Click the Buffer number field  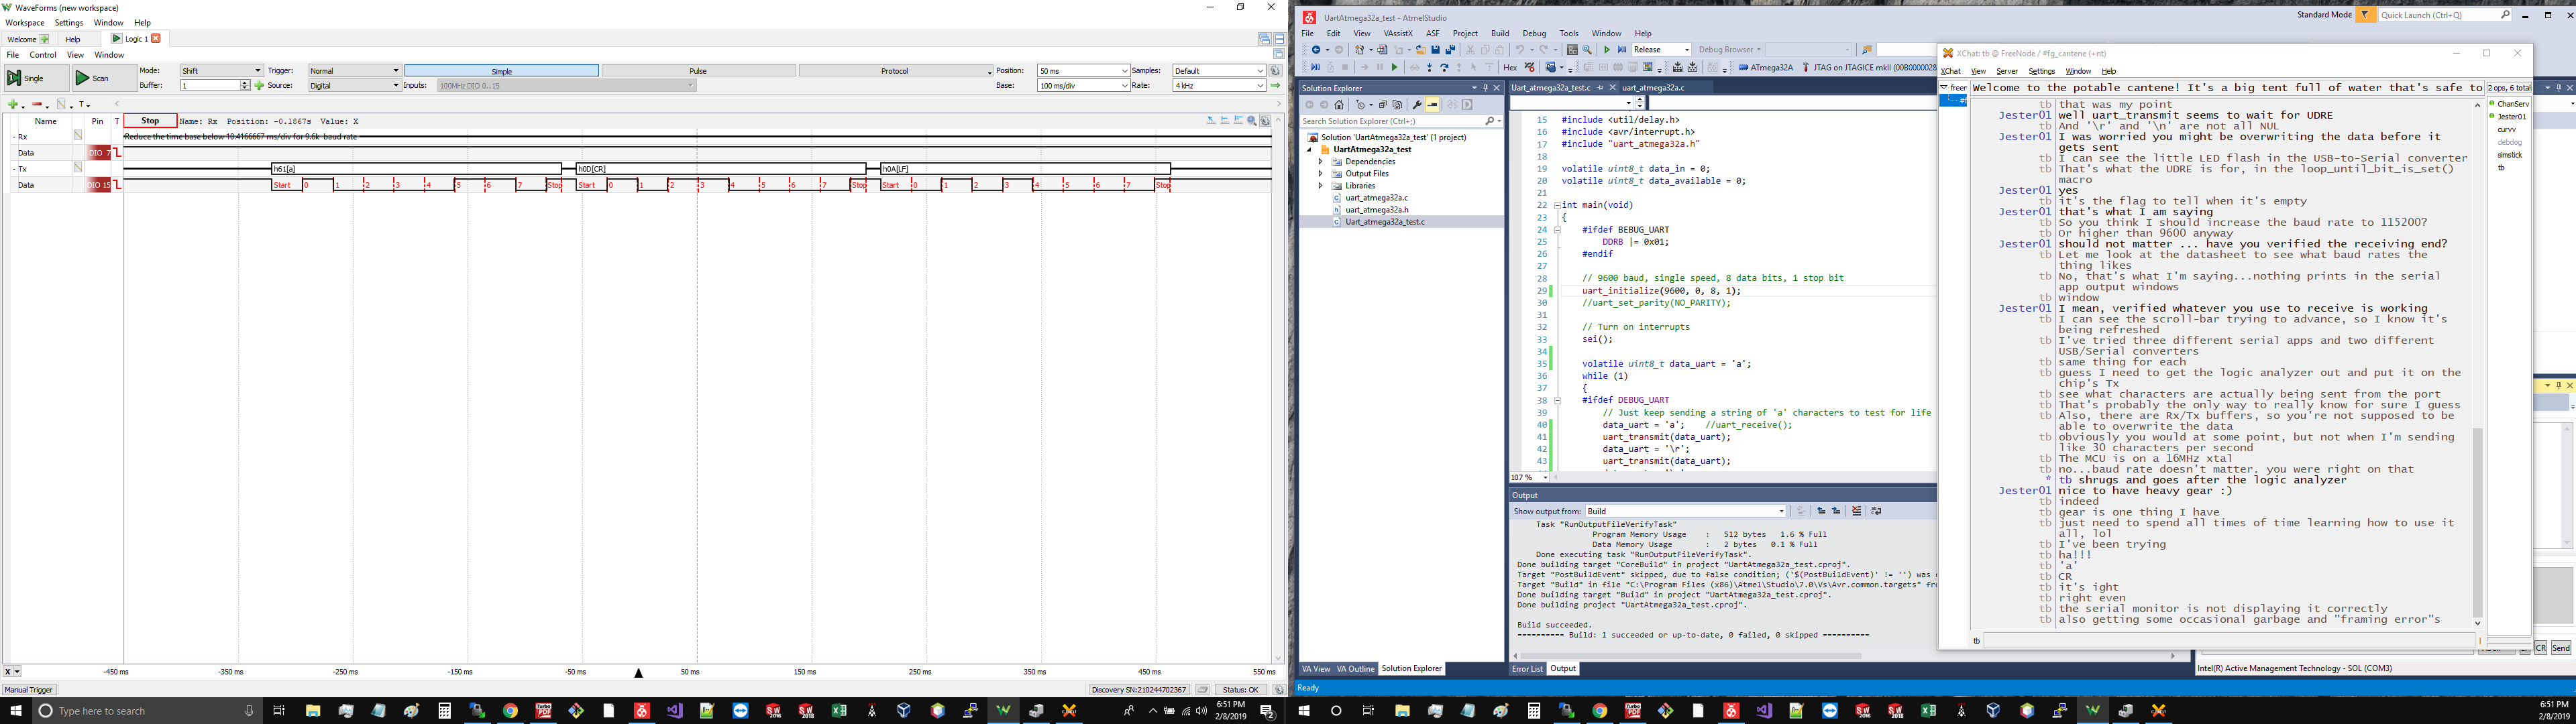[x=211, y=86]
